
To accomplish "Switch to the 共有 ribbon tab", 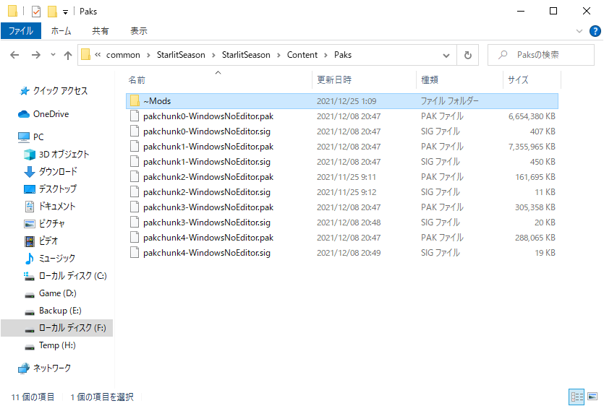I will point(100,31).
